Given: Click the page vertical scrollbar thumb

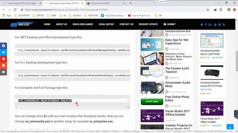Looking at the screenshot, I should click(x=237, y=61).
